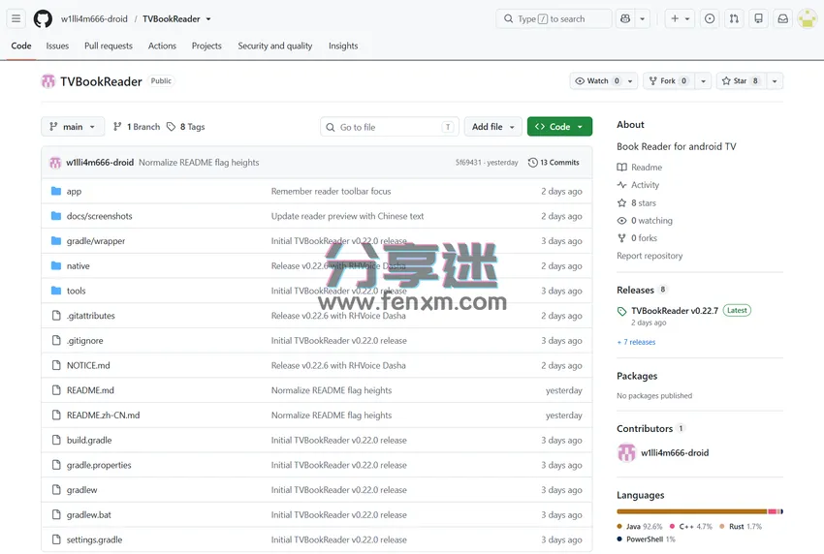Viewport: 824px width, 554px height.
Task: Click the w1lli4m666-droid contributor avatar
Action: coord(626,452)
